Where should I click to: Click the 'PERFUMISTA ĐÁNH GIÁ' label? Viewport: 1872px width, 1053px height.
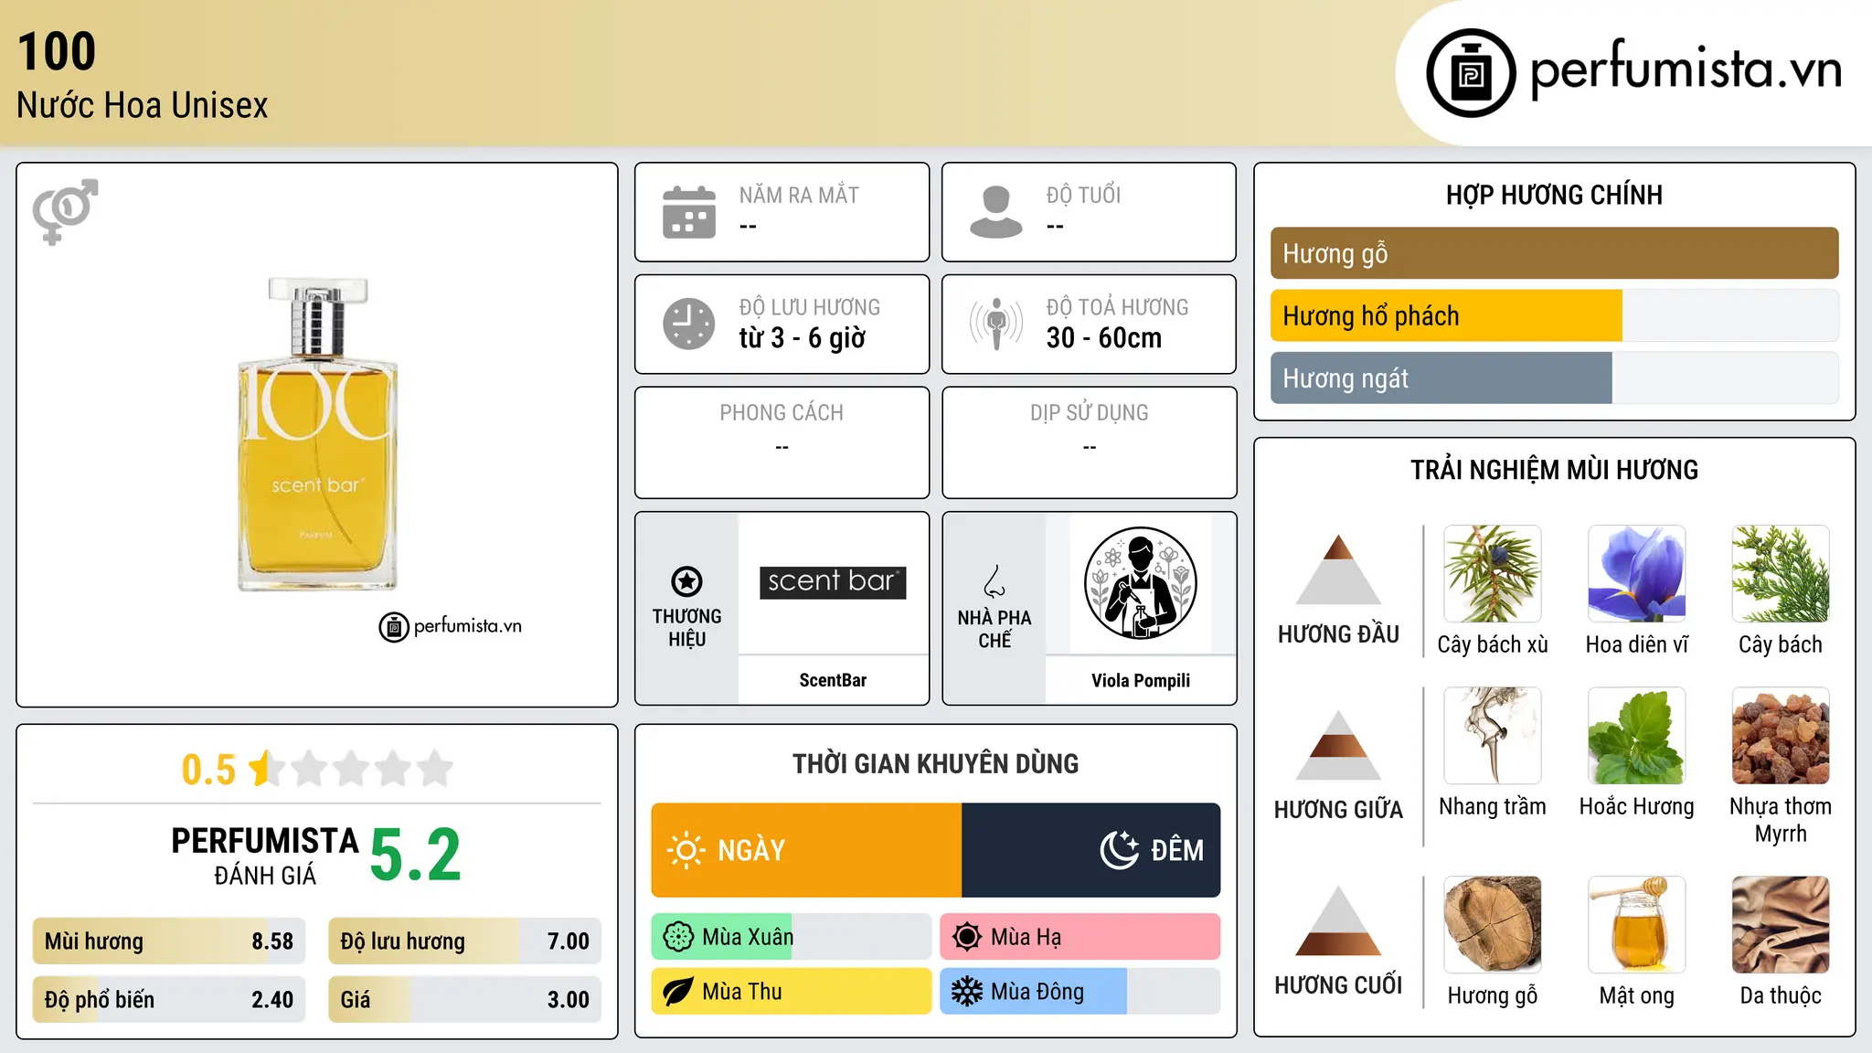click(265, 856)
